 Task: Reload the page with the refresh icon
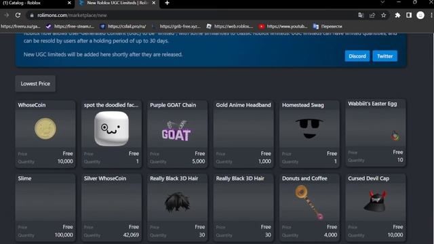tap(18, 15)
